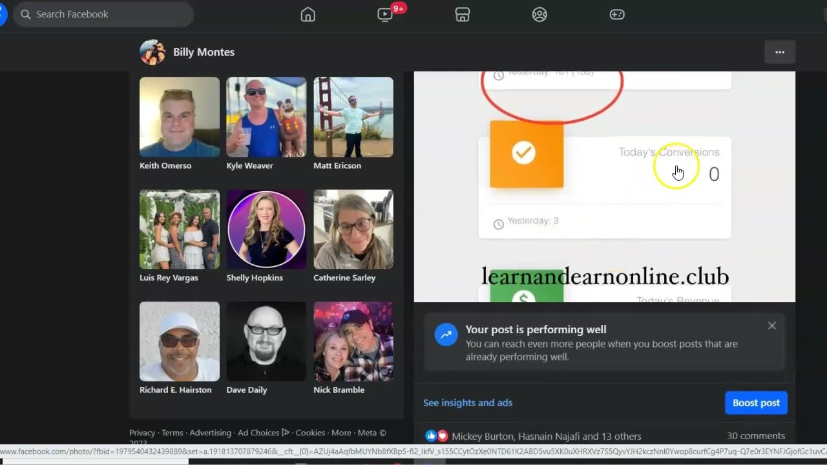Click the Dave Daily name link

tap(247, 390)
